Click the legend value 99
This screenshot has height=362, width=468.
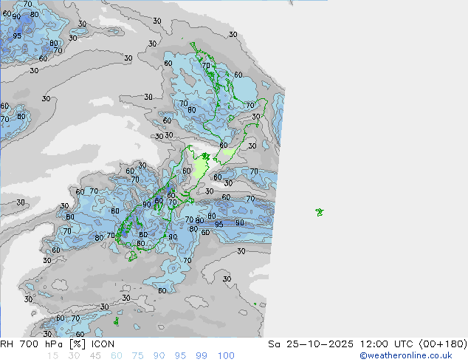pos(202,356)
